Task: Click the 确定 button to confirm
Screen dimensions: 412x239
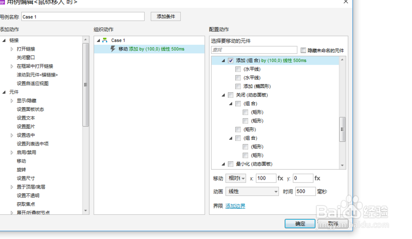Action: [x=300, y=223]
